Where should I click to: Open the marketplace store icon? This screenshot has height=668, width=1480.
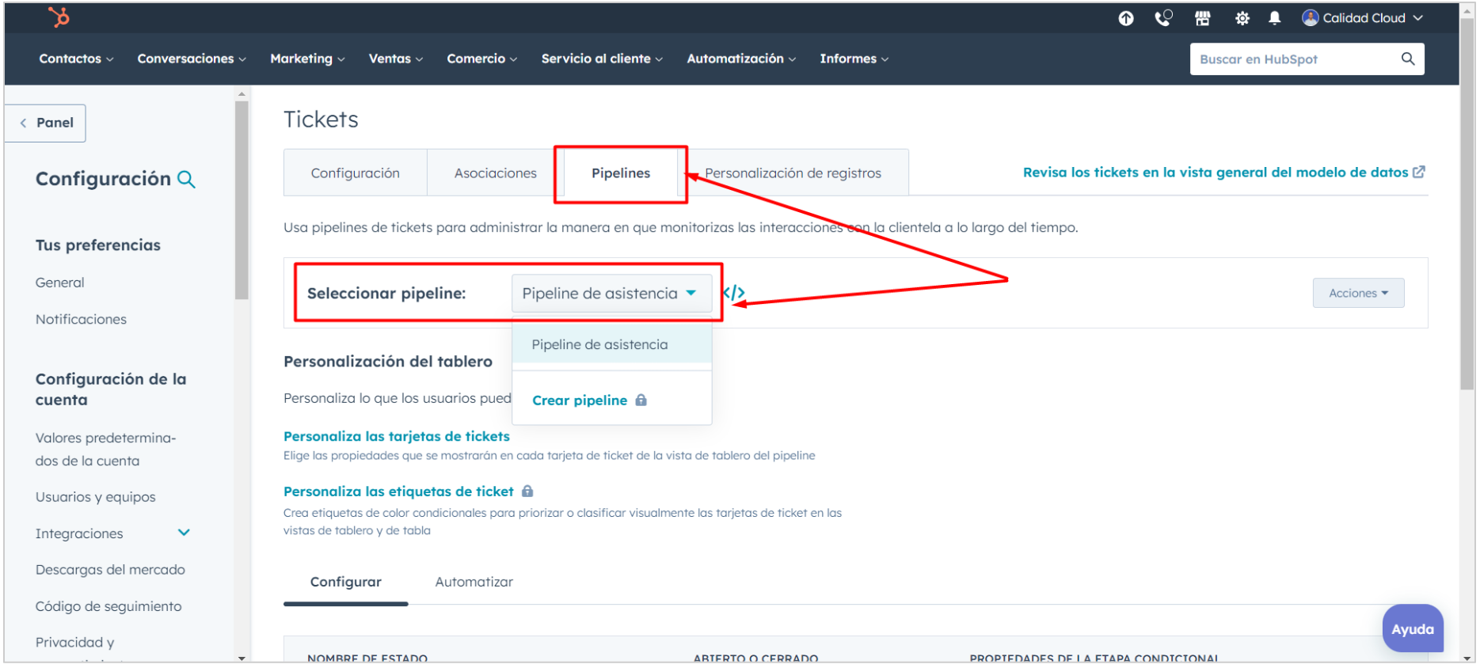(x=1202, y=18)
